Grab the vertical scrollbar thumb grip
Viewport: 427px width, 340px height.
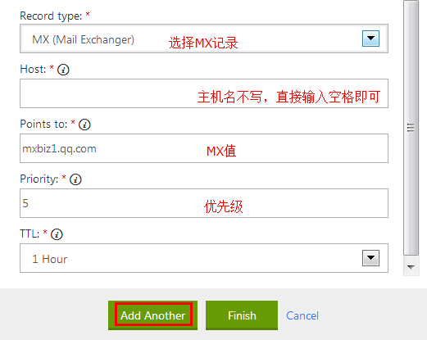pos(411,128)
